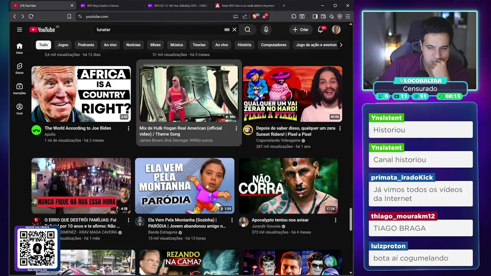Open the Ela Vem Pela Montanha paródia thumbnail
Screen dimensions: 491x276
[185, 186]
